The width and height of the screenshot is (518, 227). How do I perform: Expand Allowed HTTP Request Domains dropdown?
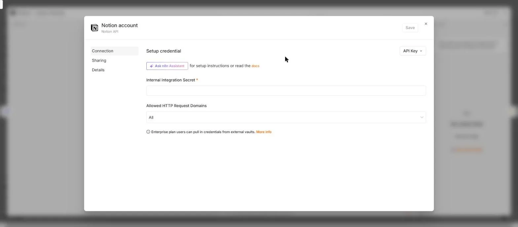(286, 117)
